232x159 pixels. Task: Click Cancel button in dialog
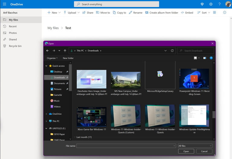(x=204, y=151)
